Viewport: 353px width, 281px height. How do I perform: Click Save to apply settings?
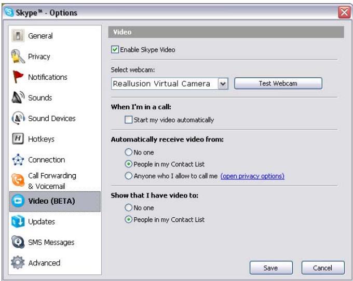(x=271, y=268)
